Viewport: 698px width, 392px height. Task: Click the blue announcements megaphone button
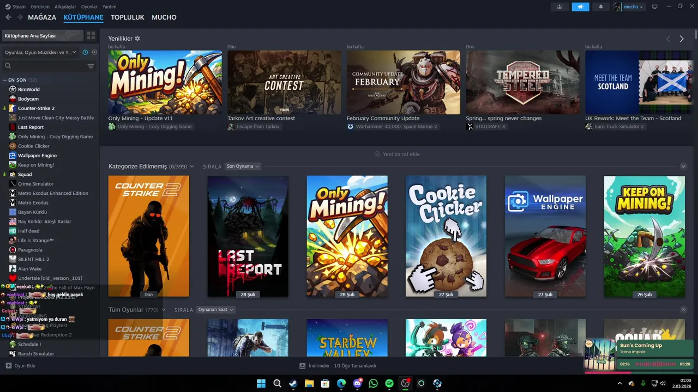coord(580,7)
